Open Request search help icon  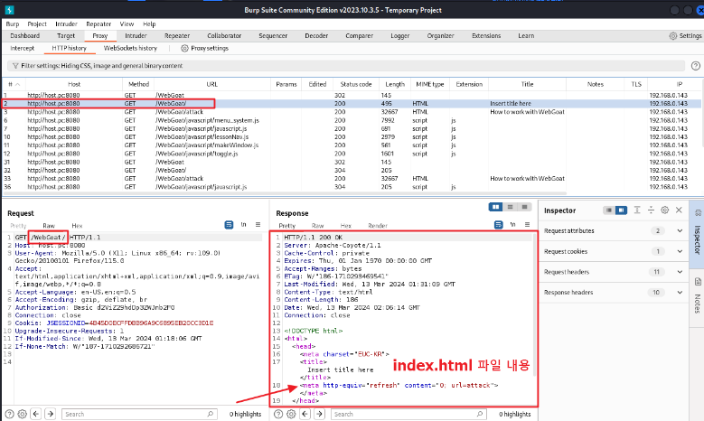9,414
